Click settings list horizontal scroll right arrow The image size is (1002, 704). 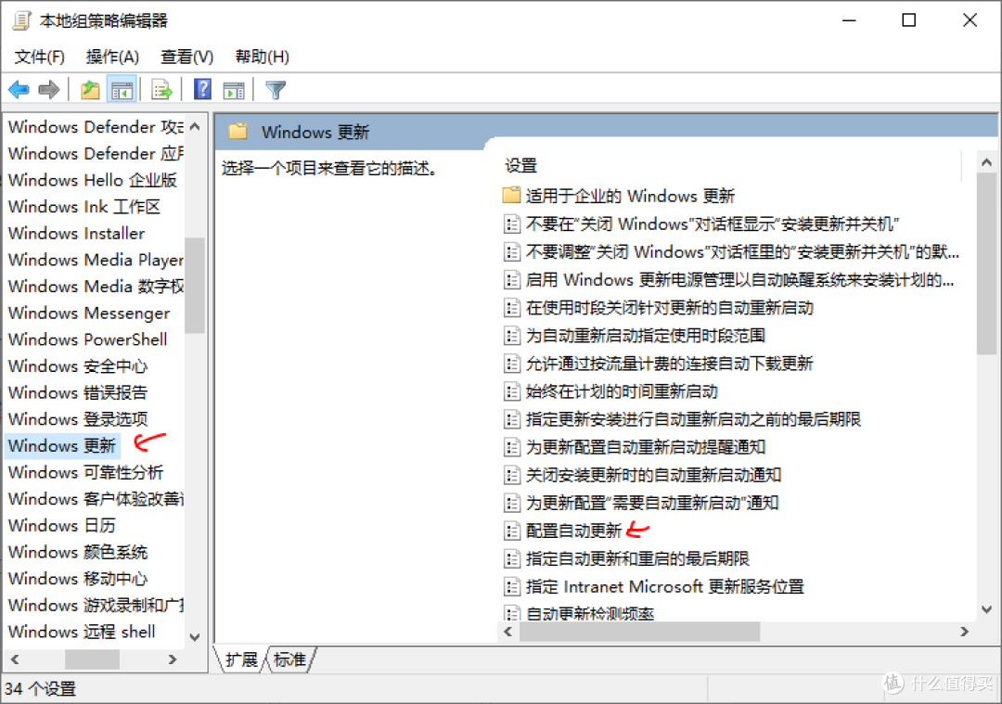(x=964, y=631)
